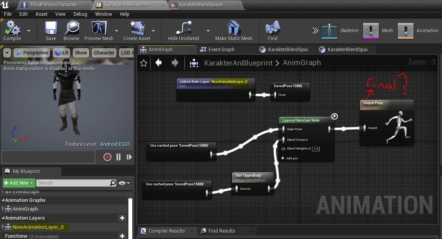Viewport: 442px width, 239px height.
Task: Click the Blend Weights 0 input pin
Action: 283,149
